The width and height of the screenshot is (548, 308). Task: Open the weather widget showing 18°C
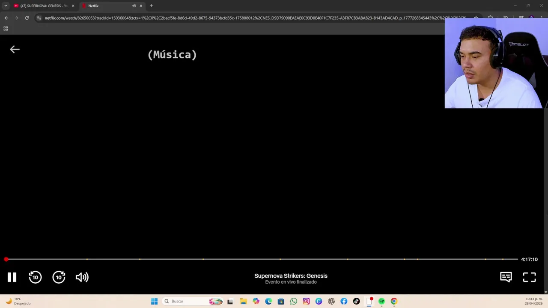[x=18, y=301]
